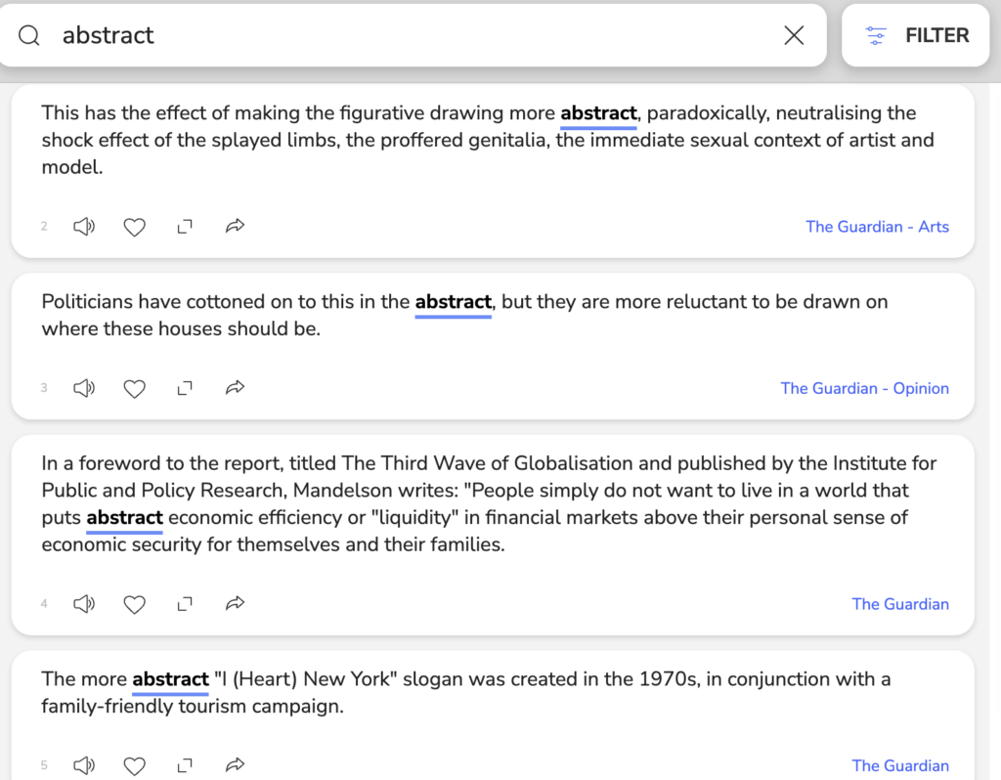This screenshot has height=780, width=1001.
Task: Open The Guardian - Arts source link
Action: coord(876,227)
